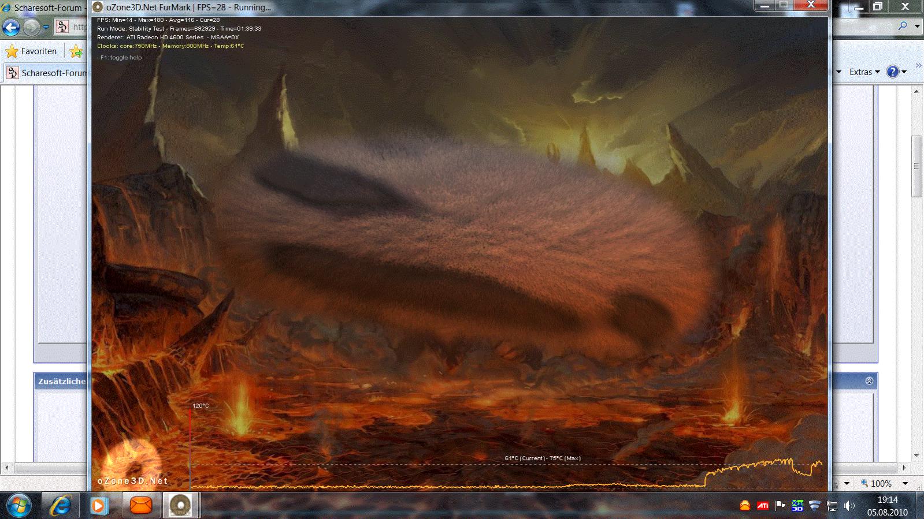Click the ATI tray icon
Viewport: 924px width, 519px height.
tap(763, 506)
